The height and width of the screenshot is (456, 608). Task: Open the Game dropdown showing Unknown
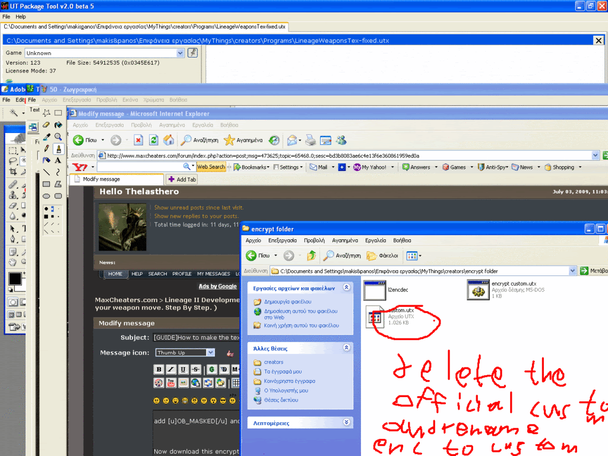pyautogui.click(x=180, y=53)
